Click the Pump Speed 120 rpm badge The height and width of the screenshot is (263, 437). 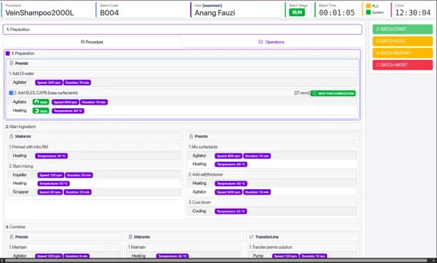285,256
